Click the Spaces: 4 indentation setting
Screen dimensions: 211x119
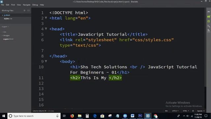click(x=201, y=111)
